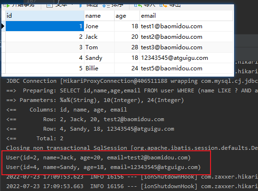Select the name cell 'Jack' in the table
The width and height of the screenshot is (258, 191).
[99, 37]
